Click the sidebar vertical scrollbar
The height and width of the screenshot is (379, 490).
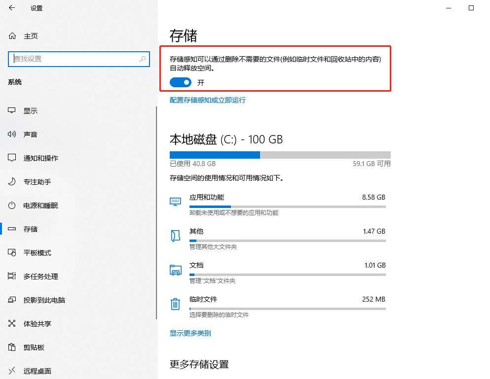point(156,212)
